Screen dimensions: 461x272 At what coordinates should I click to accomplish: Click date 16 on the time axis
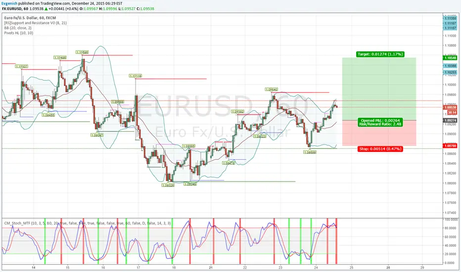103,268
